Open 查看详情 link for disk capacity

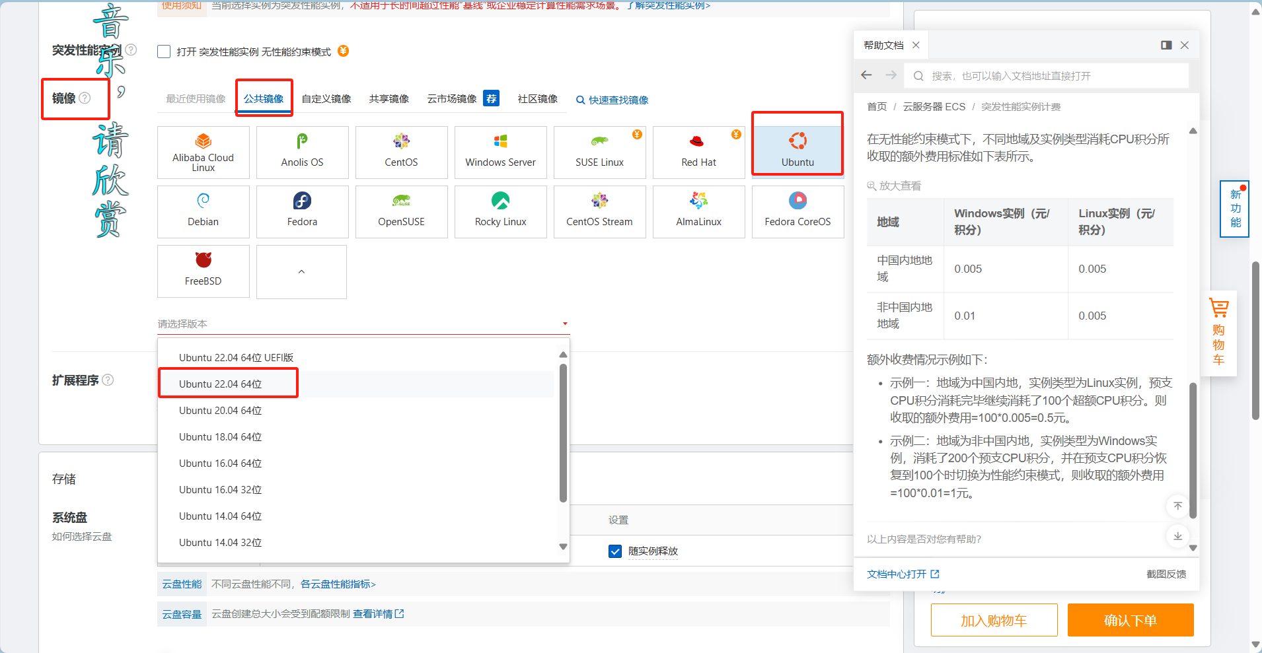tap(379, 614)
